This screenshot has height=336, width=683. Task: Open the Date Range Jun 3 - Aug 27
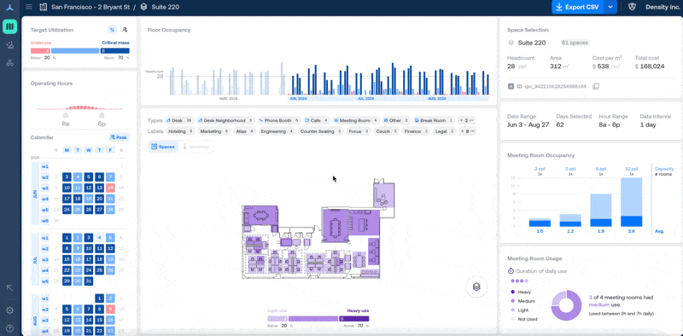click(x=528, y=125)
